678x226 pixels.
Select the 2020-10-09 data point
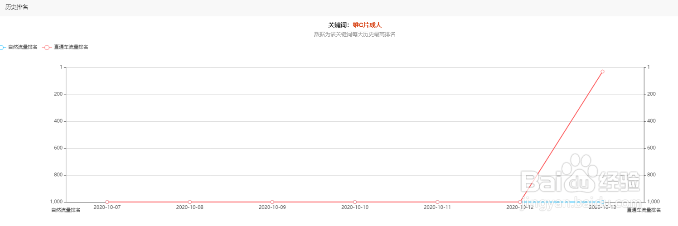(x=272, y=202)
